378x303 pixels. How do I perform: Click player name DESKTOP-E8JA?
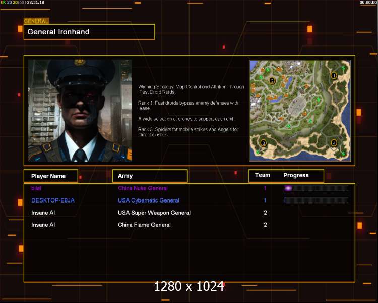pyautogui.click(x=53, y=200)
